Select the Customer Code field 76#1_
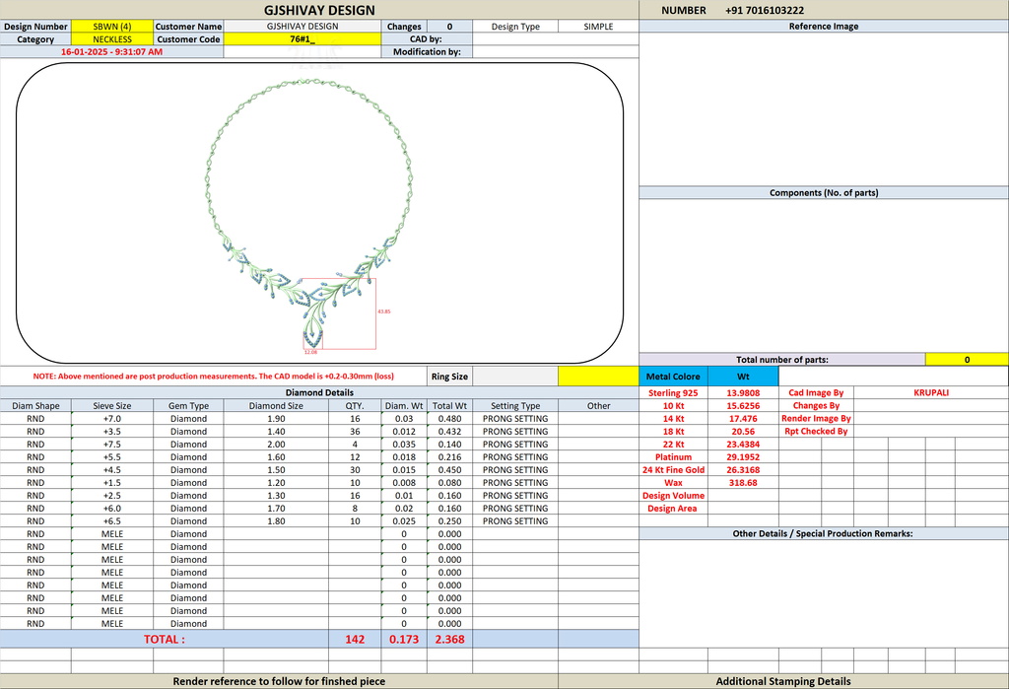 click(302, 39)
